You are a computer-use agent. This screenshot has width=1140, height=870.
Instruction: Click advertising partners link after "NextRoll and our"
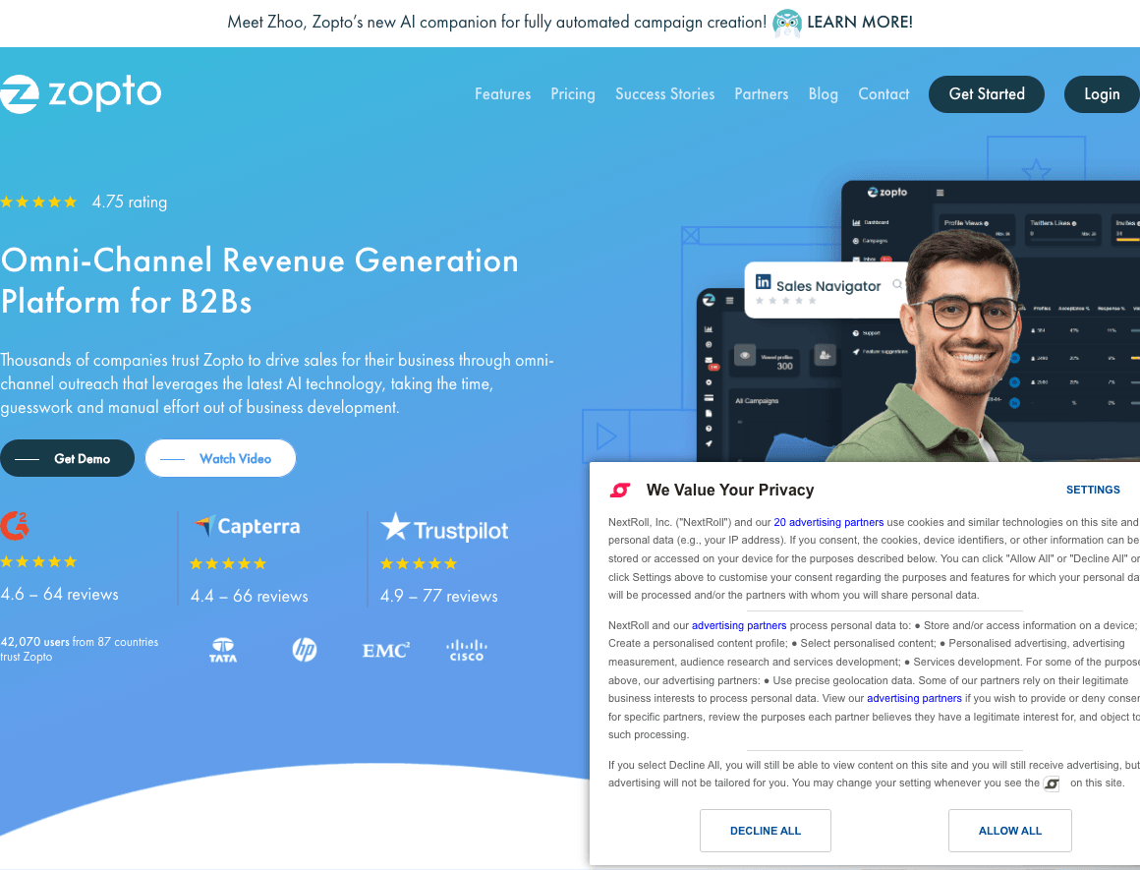coord(739,625)
